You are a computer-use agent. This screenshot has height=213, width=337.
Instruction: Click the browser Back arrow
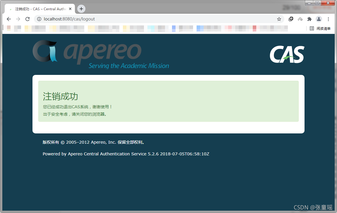(9, 19)
